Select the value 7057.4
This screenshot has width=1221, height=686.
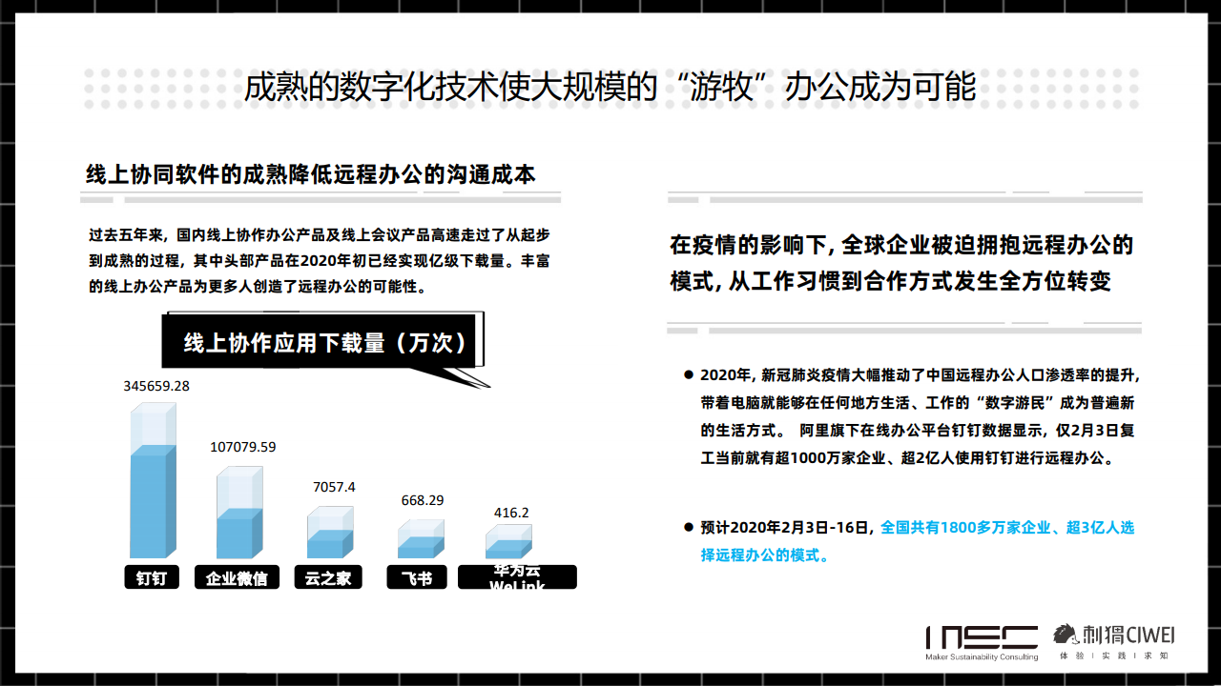point(334,487)
